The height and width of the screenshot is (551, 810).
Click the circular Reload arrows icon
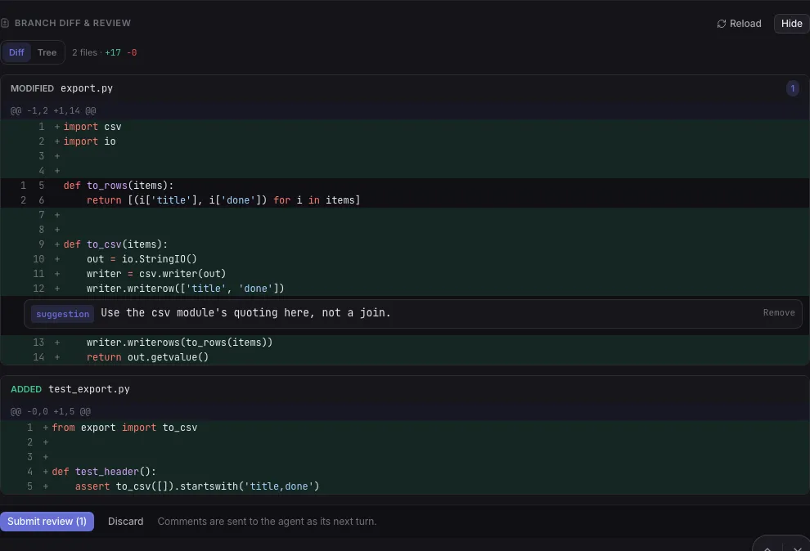pos(722,24)
